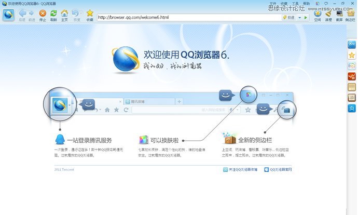The width and height of the screenshot is (358, 215).
Task: Click the 一站登录腾讯服务 heading
Action: pyautogui.click(x=89, y=140)
